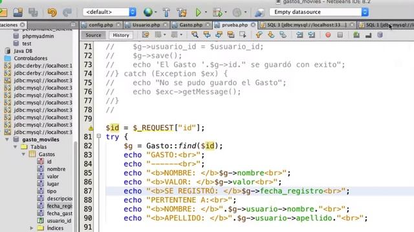Image resolution: width=414 pixels, height=232 pixels.
Task: Close the Gasto.php tab
Action: [x=208, y=25]
